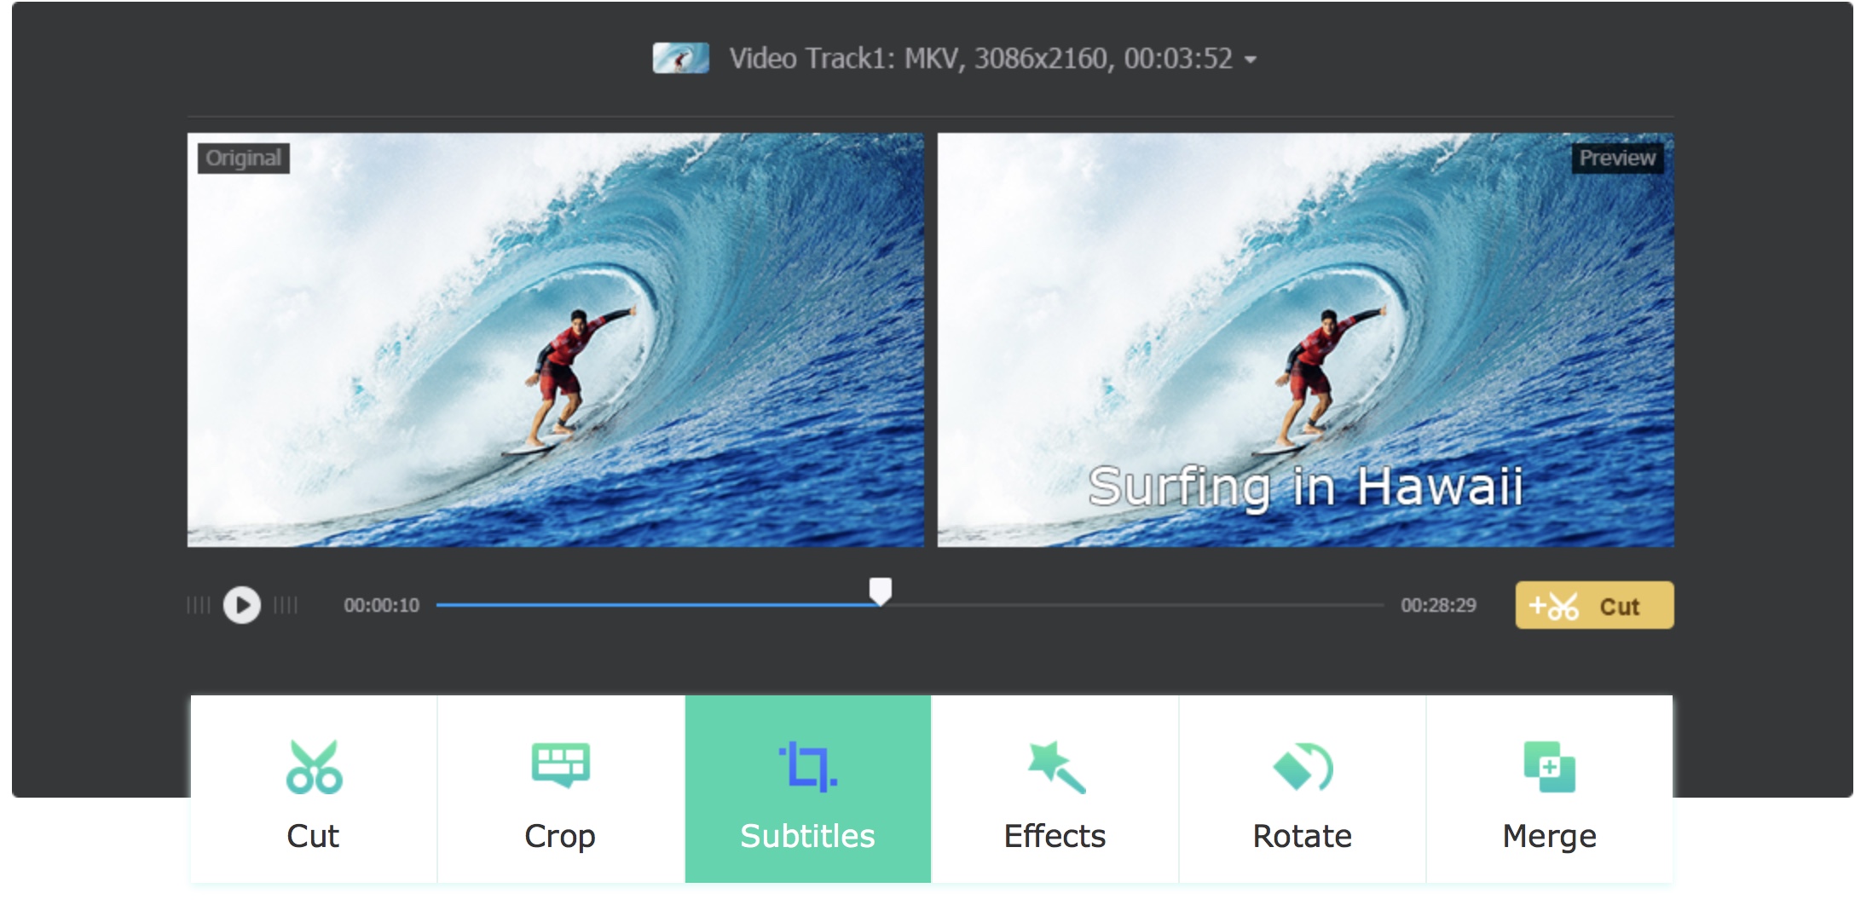This screenshot has width=1855, height=905.
Task: Click the surfer video thumbnail beside Video Track1
Action: coord(679,59)
